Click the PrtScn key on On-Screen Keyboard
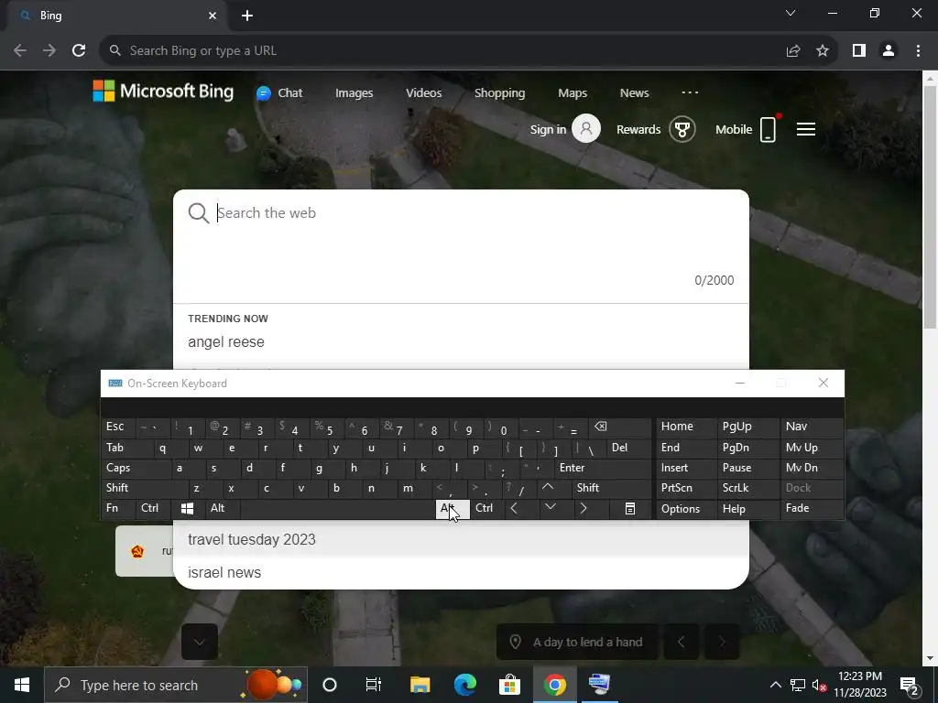The width and height of the screenshot is (938, 703). click(686, 488)
